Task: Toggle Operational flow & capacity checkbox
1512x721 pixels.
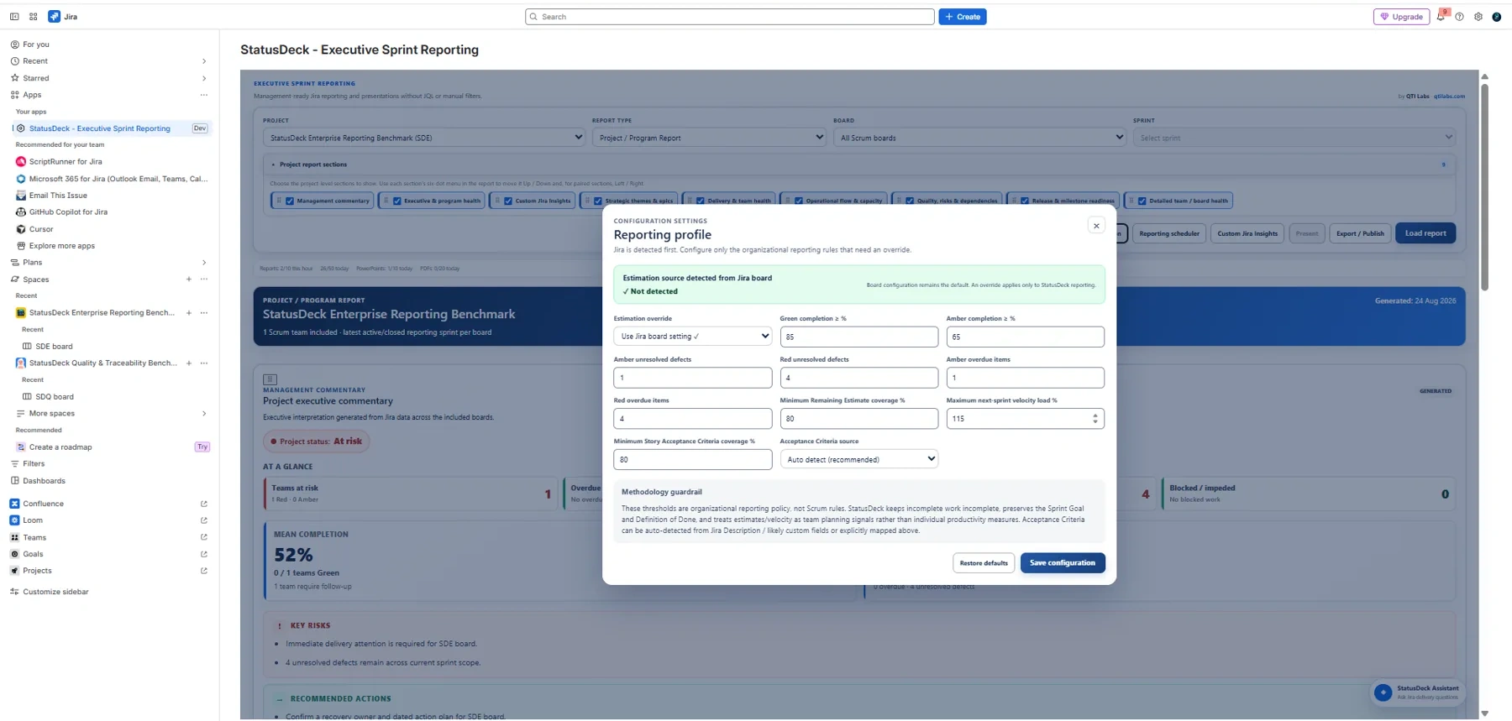Action: tap(799, 201)
